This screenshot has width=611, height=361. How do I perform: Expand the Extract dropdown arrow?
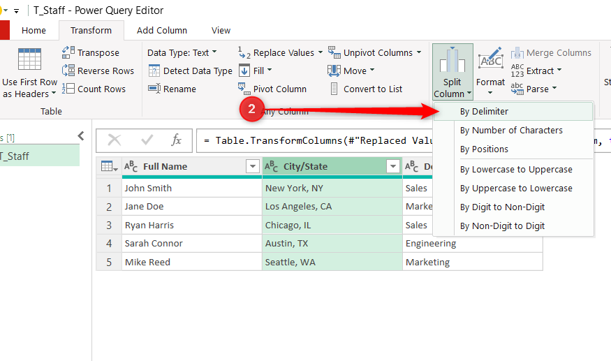click(559, 70)
